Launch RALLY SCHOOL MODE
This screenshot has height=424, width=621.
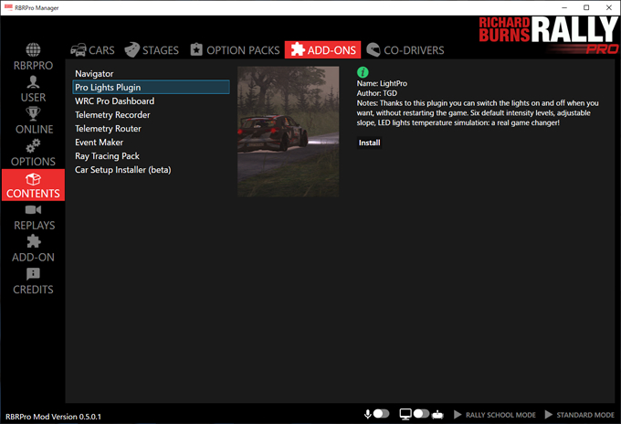point(495,415)
